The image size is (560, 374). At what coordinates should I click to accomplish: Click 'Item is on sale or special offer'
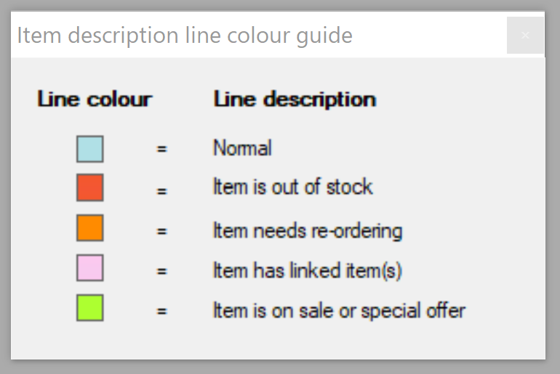tap(339, 311)
